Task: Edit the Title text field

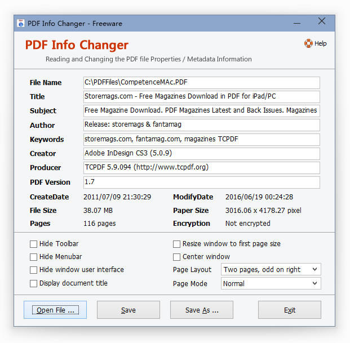Action: coord(201,97)
